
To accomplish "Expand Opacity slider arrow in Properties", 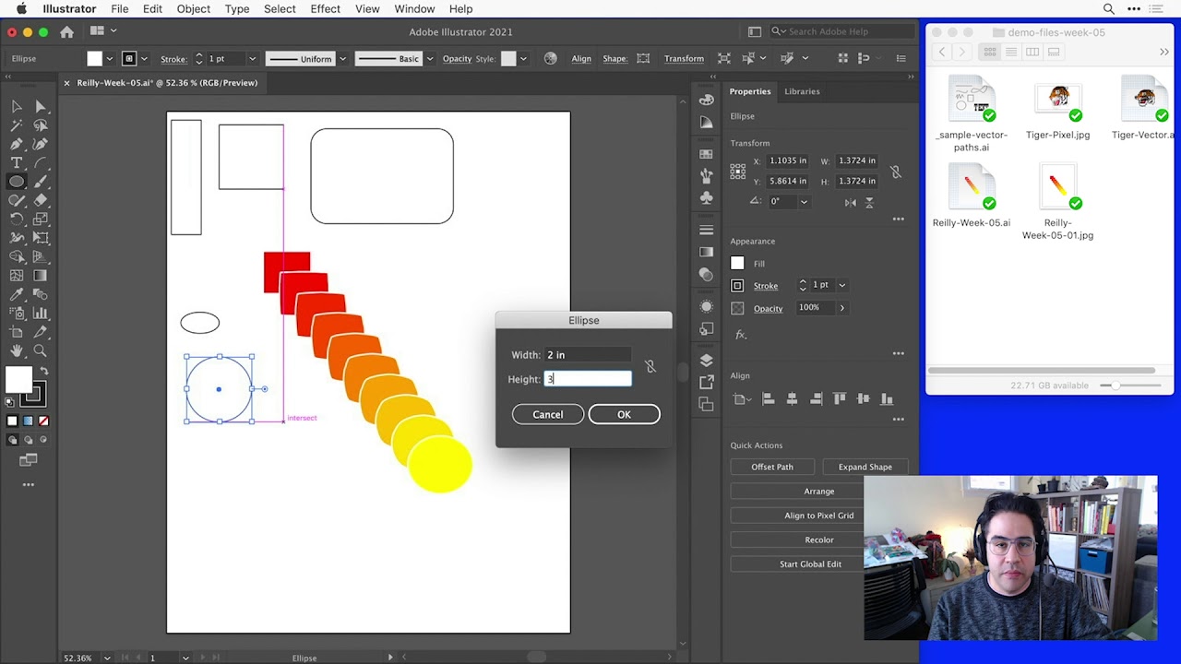I will [x=841, y=308].
